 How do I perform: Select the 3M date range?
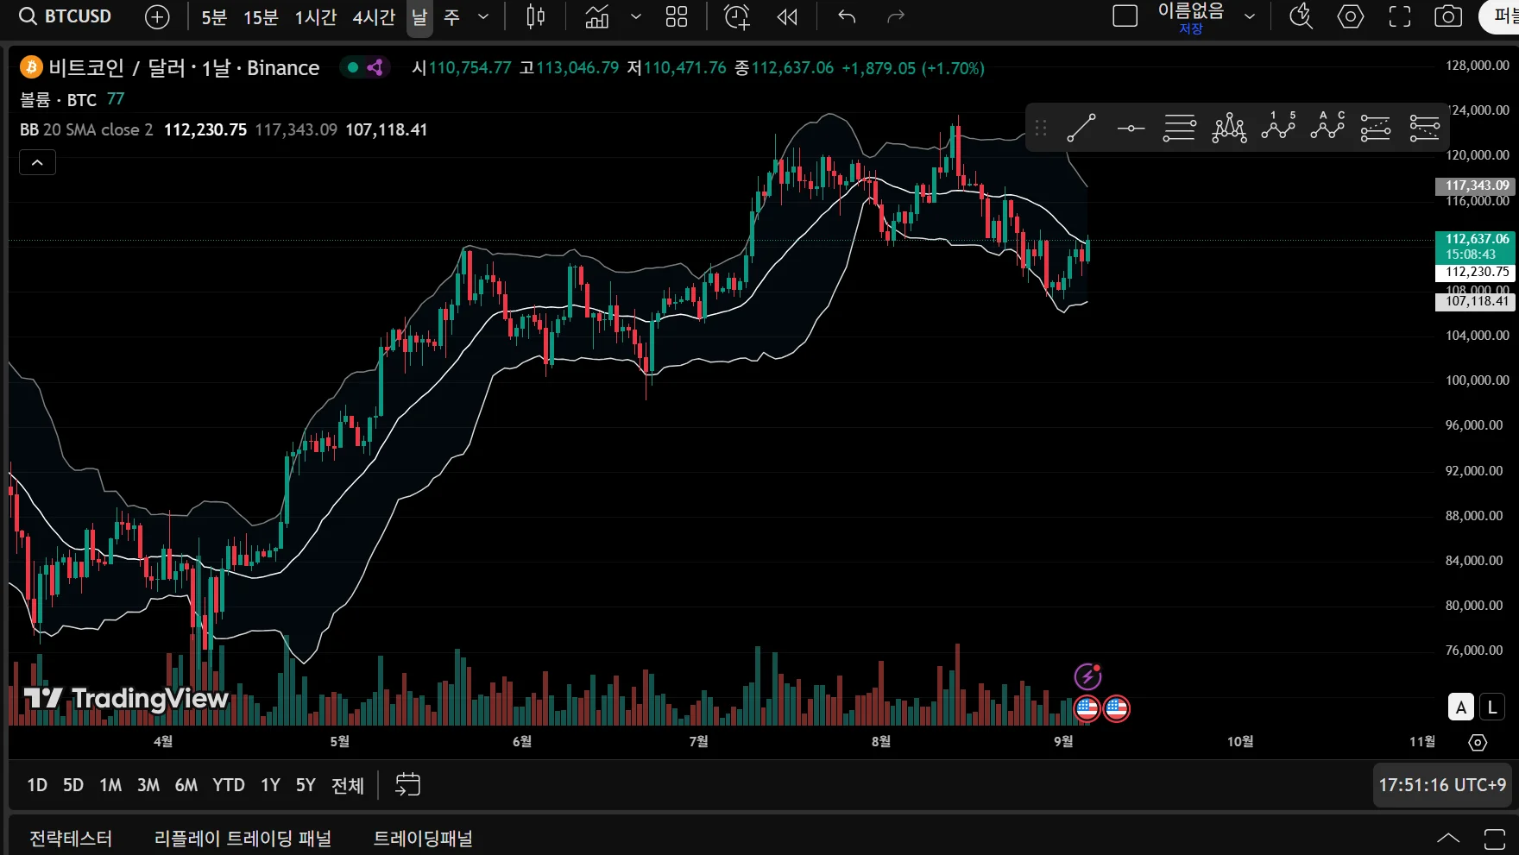click(x=148, y=785)
